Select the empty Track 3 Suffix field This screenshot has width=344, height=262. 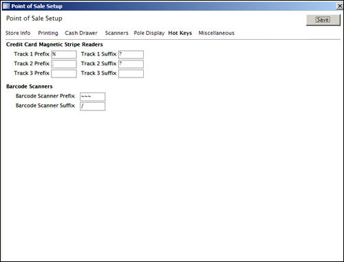coord(131,73)
